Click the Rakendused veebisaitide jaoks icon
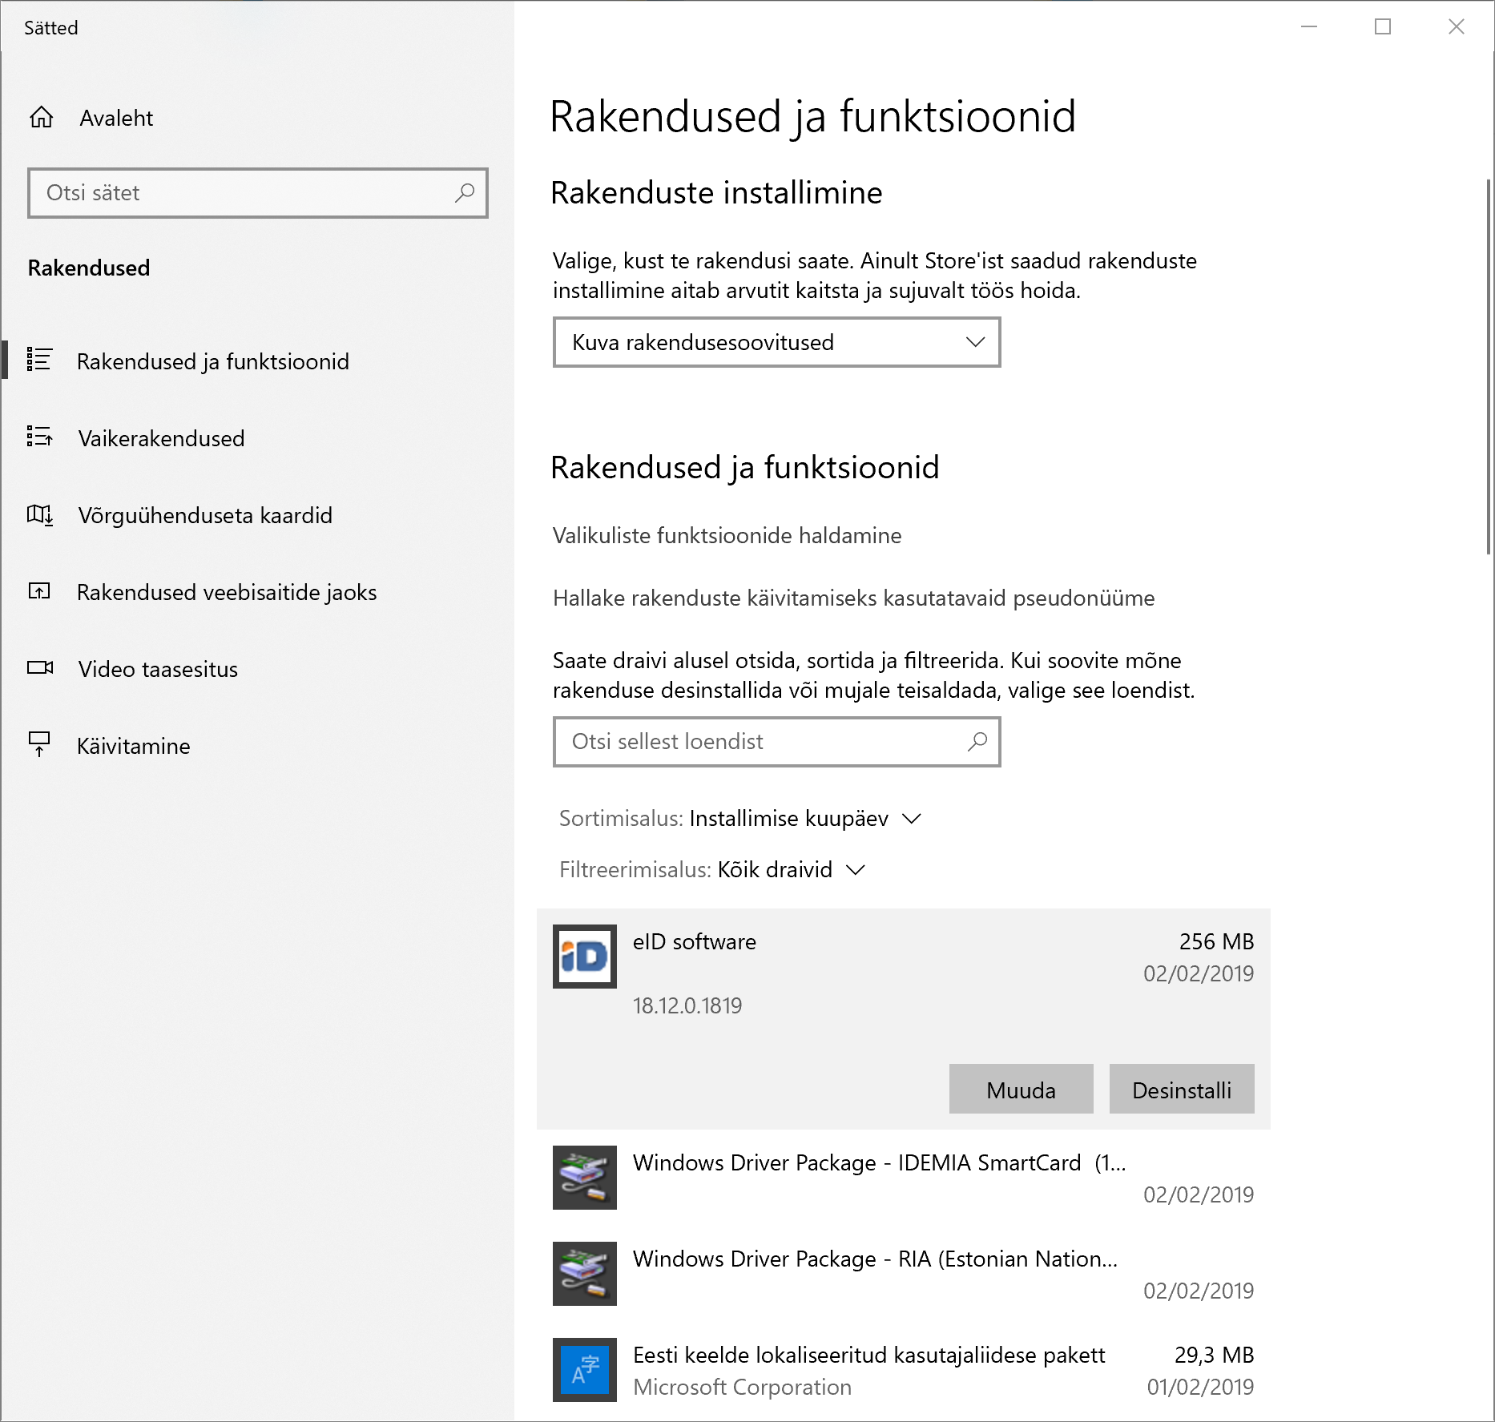Viewport: 1495px width, 1422px height. coord(41,592)
